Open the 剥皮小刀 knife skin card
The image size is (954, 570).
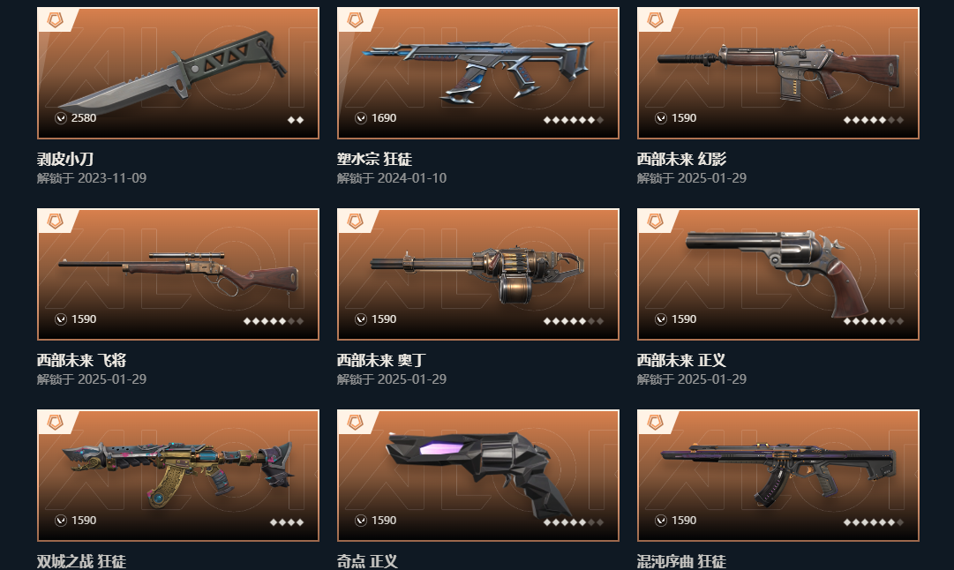coord(178,73)
